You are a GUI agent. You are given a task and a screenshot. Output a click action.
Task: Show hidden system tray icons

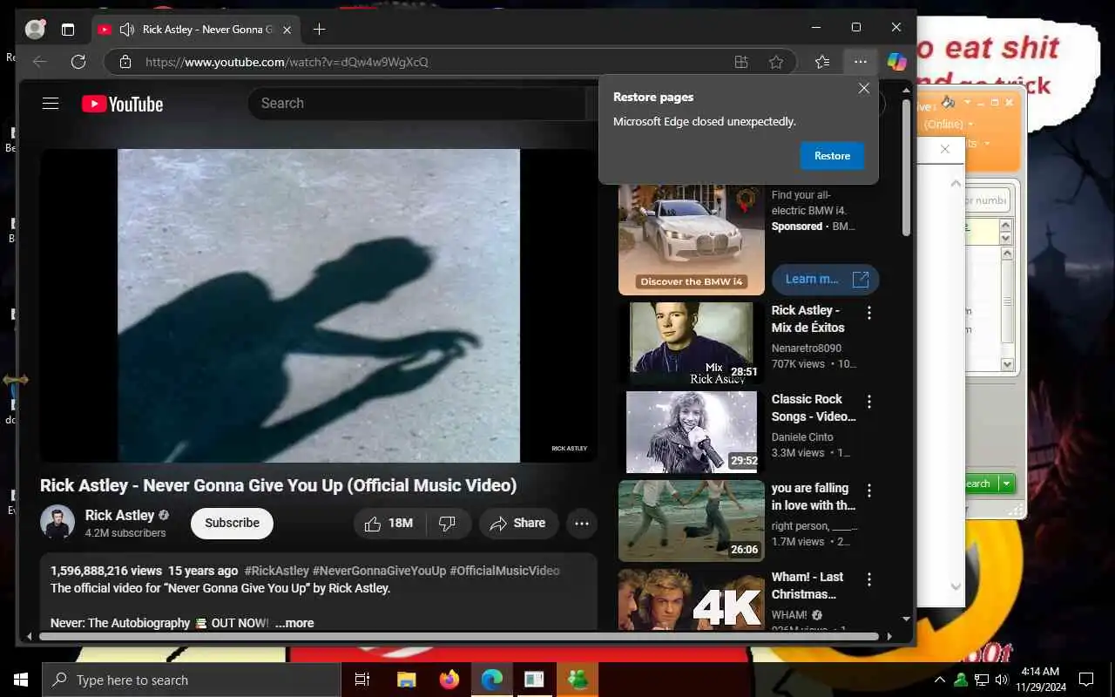click(939, 680)
